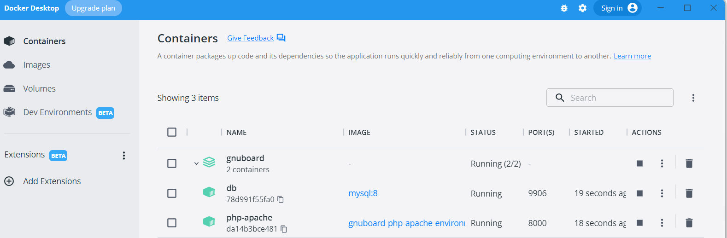The height and width of the screenshot is (238, 727).
Task: Tick the gnuboard row checkbox
Action: click(172, 163)
